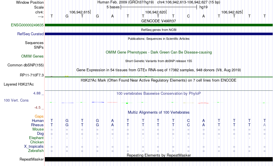Click the "chr4:106,942,613-106,942,627 (15 bp)" position text
Screen dimensions: 273x166
pos(189,2)
